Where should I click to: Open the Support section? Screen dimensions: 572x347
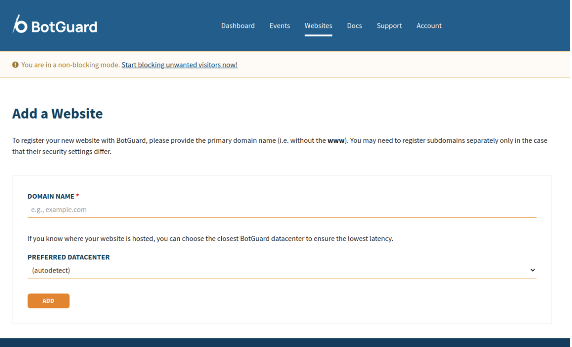389,26
